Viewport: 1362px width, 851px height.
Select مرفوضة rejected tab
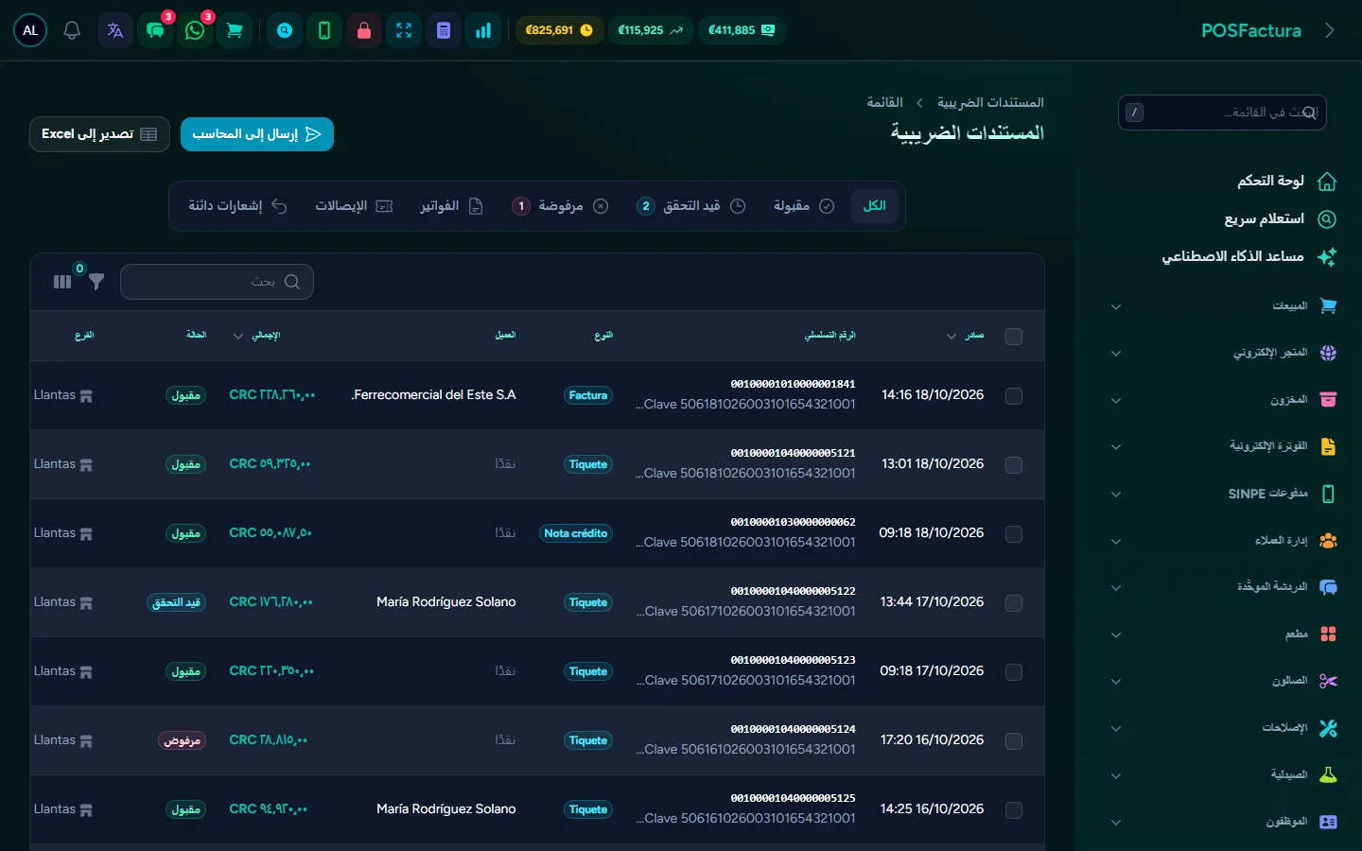(560, 206)
